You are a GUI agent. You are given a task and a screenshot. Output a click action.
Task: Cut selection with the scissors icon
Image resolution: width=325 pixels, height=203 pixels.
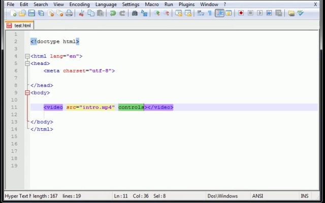tap(81, 13)
